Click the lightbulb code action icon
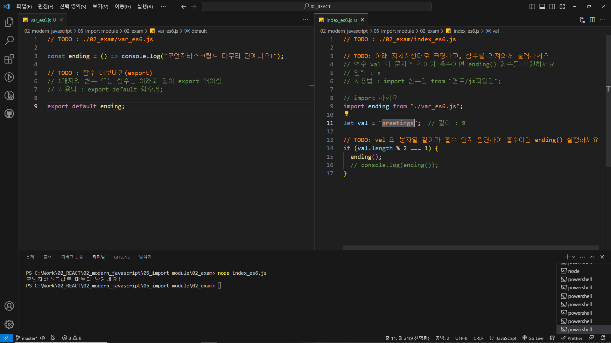Viewport: 611px width, 343px height. (x=346, y=113)
